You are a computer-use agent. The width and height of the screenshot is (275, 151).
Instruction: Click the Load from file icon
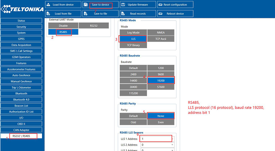(x=49, y=14)
